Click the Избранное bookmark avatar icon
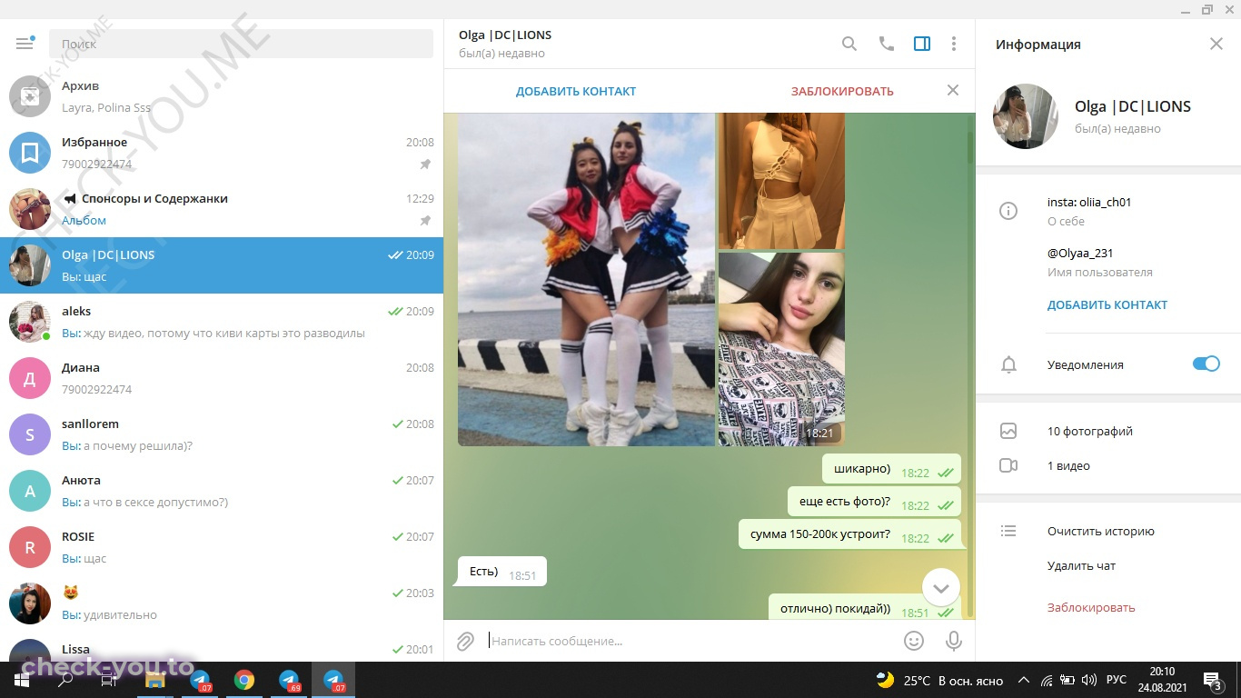 [x=30, y=153]
